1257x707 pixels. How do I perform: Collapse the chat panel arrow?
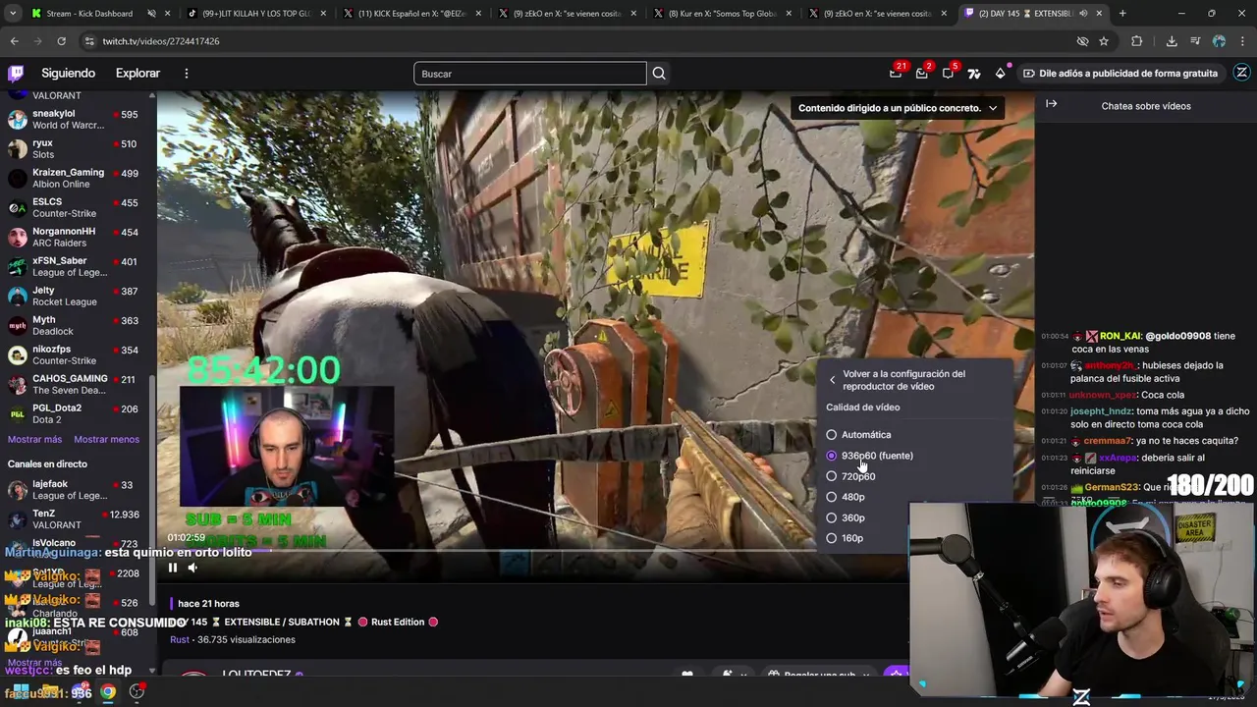1051,104
